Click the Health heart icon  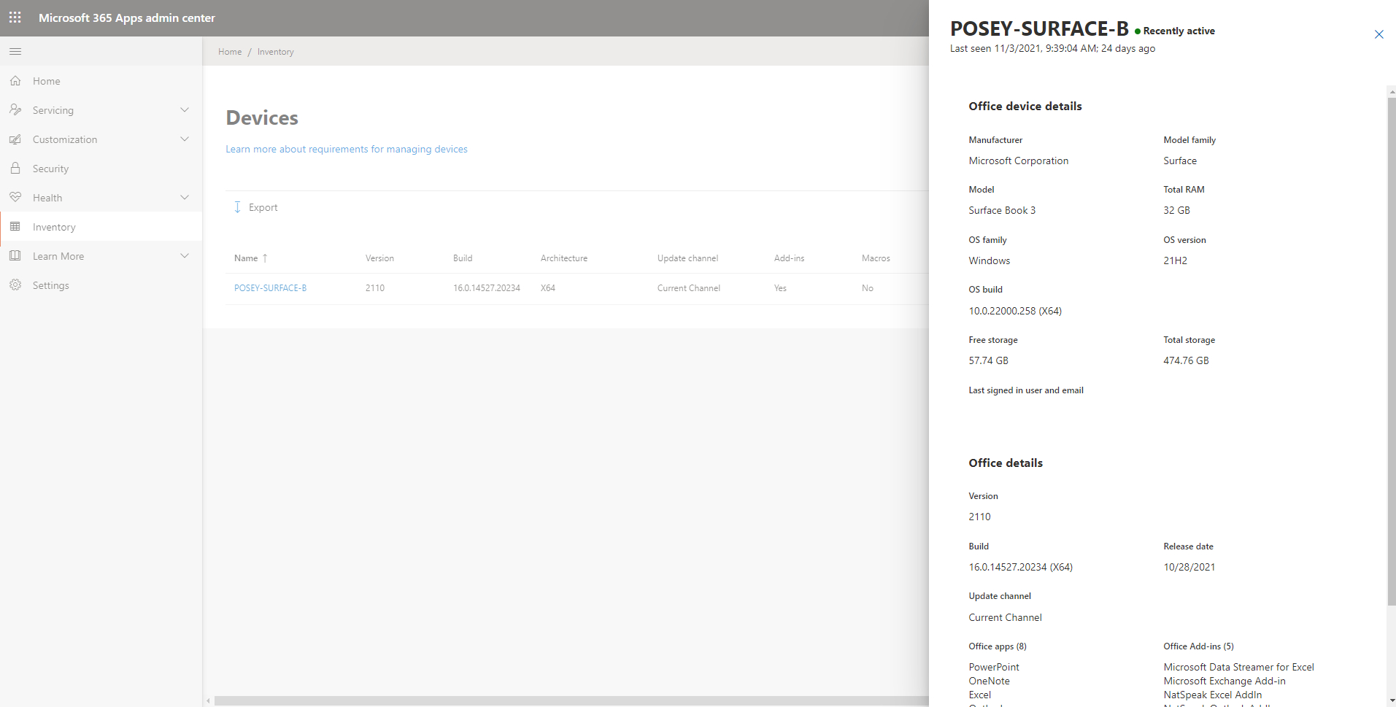click(15, 198)
